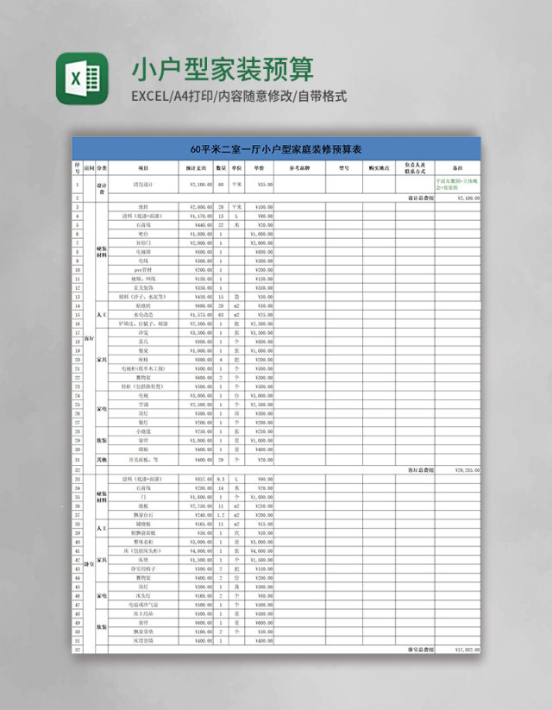Select the 单价 column header

click(x=259, y=168)
